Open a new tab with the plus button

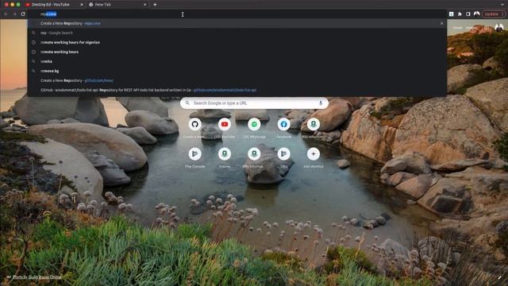(155, 5)
